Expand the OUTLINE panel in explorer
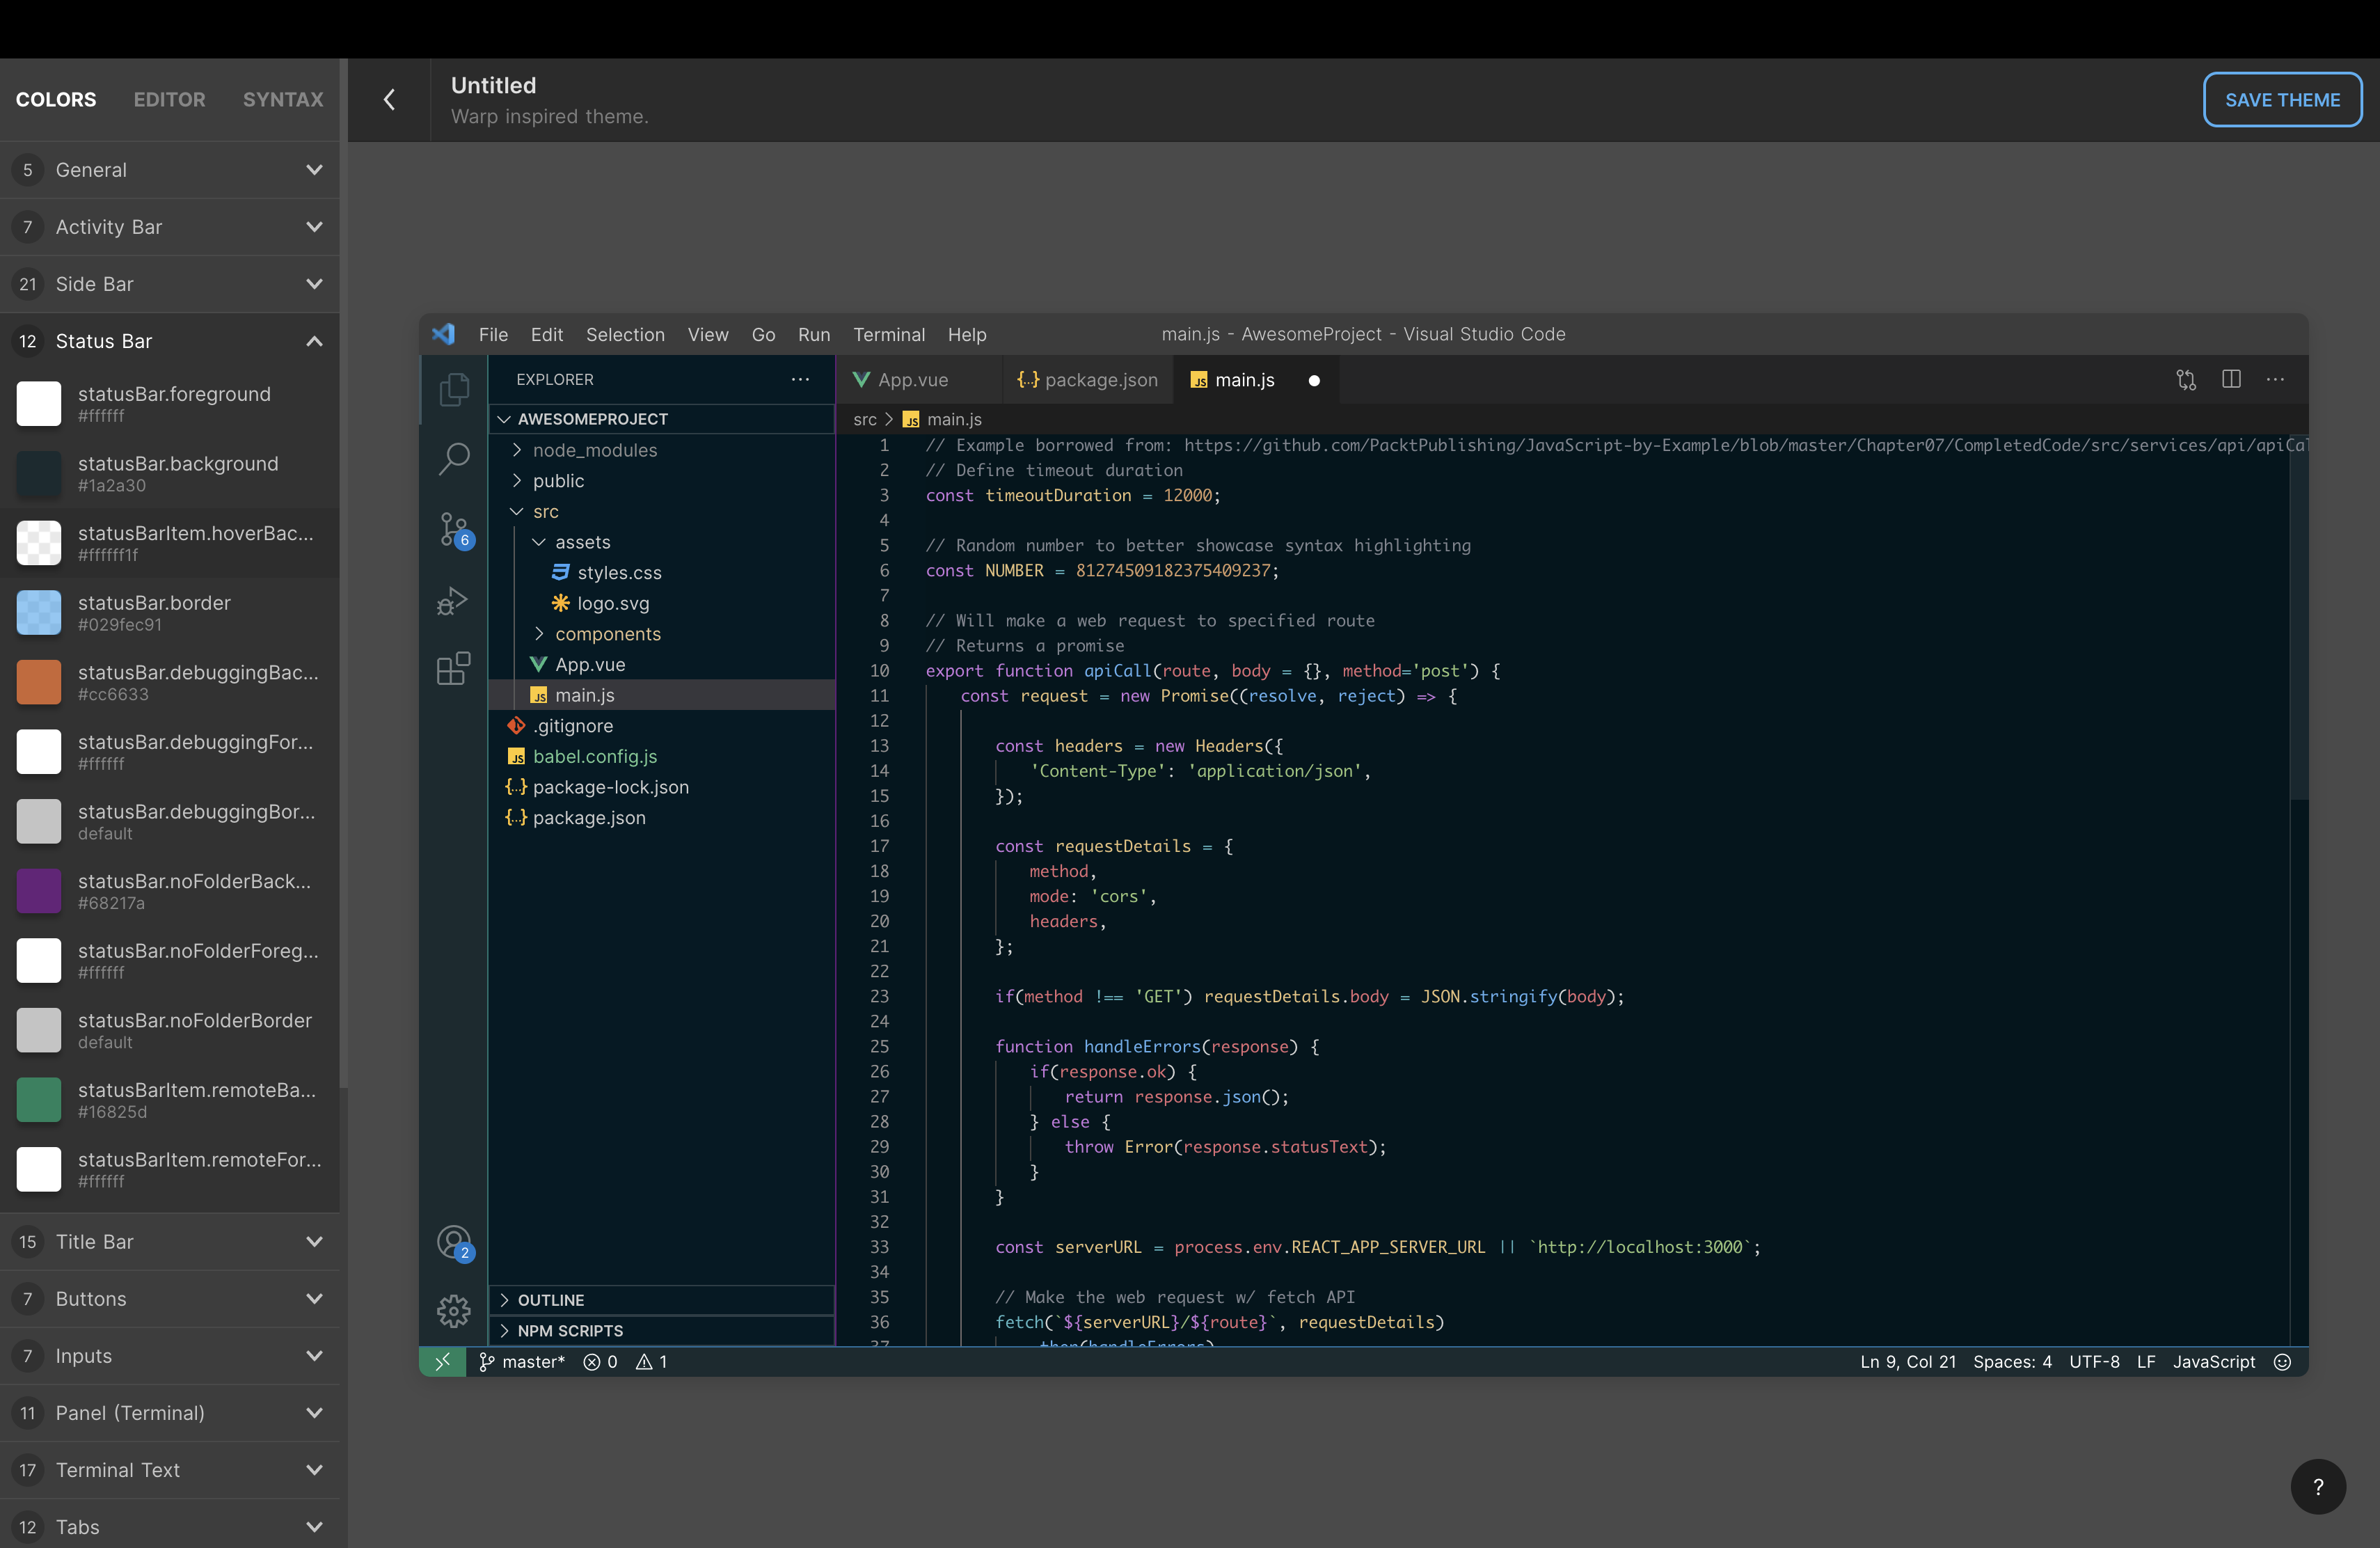2380x1548 pixels. tap(550, 1299)
